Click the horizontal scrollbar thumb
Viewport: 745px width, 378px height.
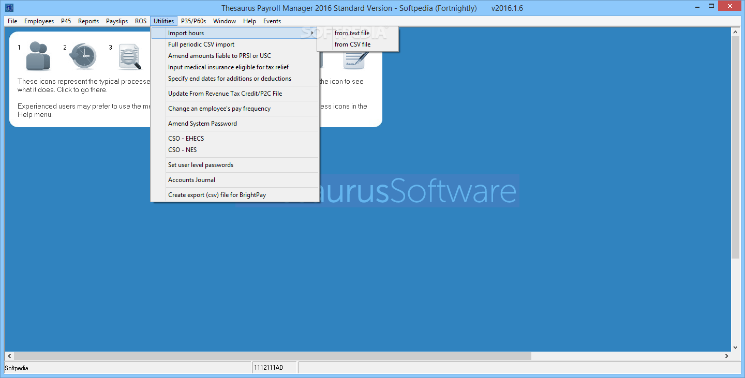click(273, 356)
